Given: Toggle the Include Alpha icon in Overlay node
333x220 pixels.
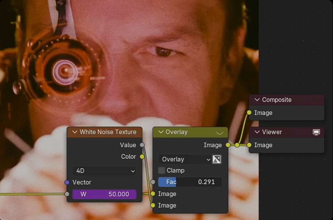Looking at the screenshot, I should (x=217, y=159).
